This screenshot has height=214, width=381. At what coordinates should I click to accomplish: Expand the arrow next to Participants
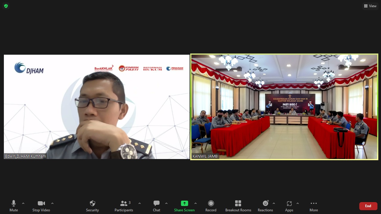pos(140,203)
